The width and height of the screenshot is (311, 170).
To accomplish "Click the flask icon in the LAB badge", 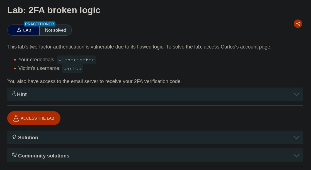I will click(x=19, y=30).
